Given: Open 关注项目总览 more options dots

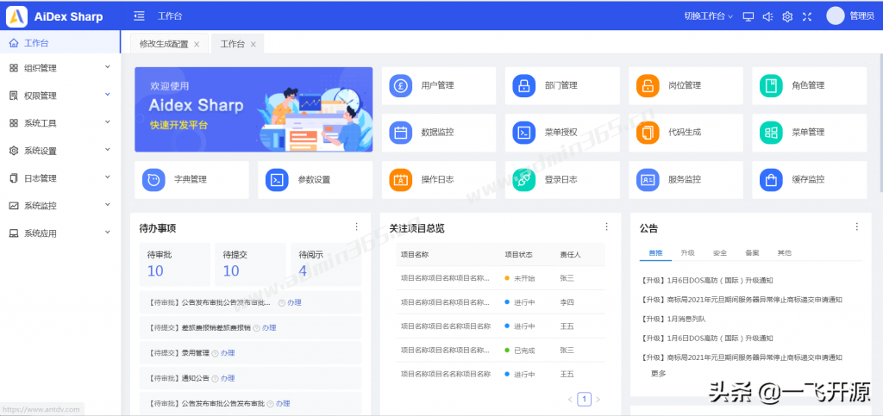Looking at the screenshot, I should click(606, 227).
